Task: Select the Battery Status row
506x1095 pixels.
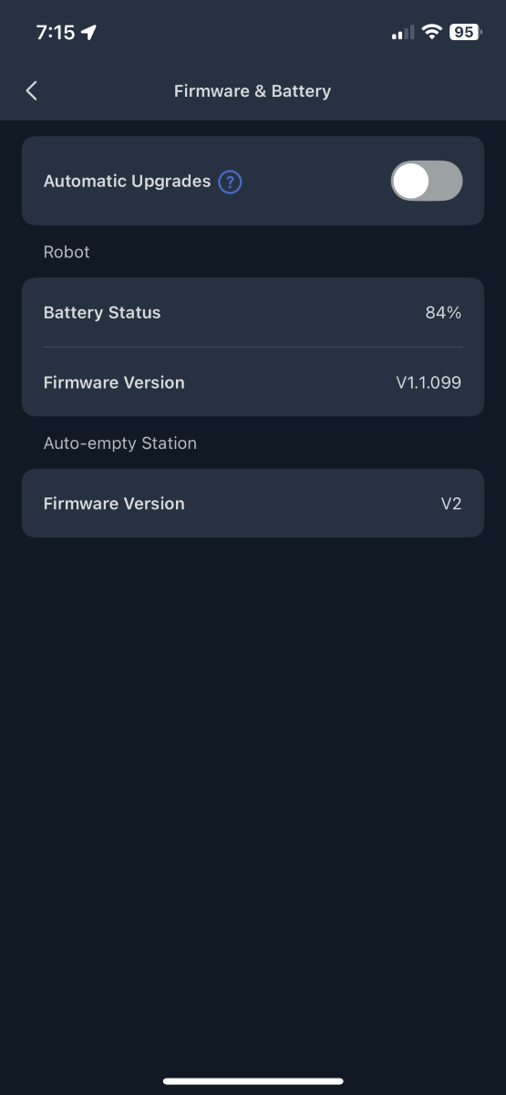Action: (x=253, y=312)
